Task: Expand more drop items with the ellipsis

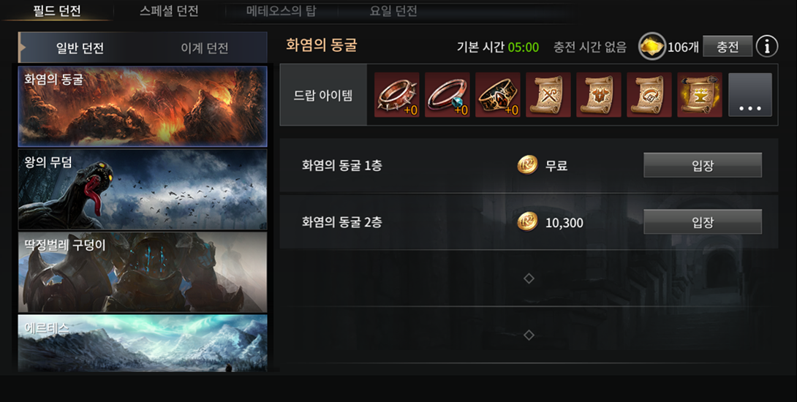Action: point(750,94)
